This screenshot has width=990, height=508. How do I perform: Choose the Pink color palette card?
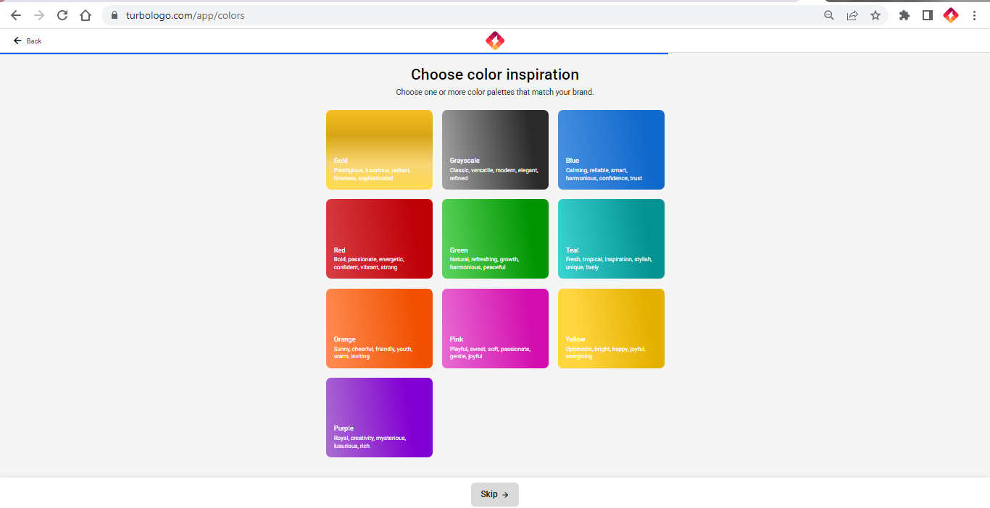tap(495, 328)
